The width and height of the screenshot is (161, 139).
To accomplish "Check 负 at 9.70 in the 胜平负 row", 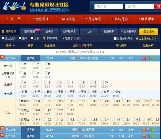I will pos(45,64).
